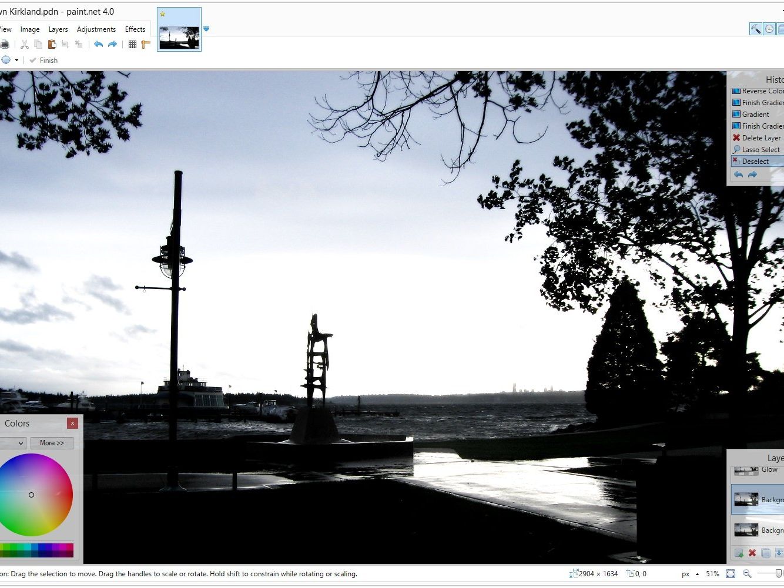784x588 pixels.
Task: Open the tool chooser dropdown arrow
Action: pos(16,61)
